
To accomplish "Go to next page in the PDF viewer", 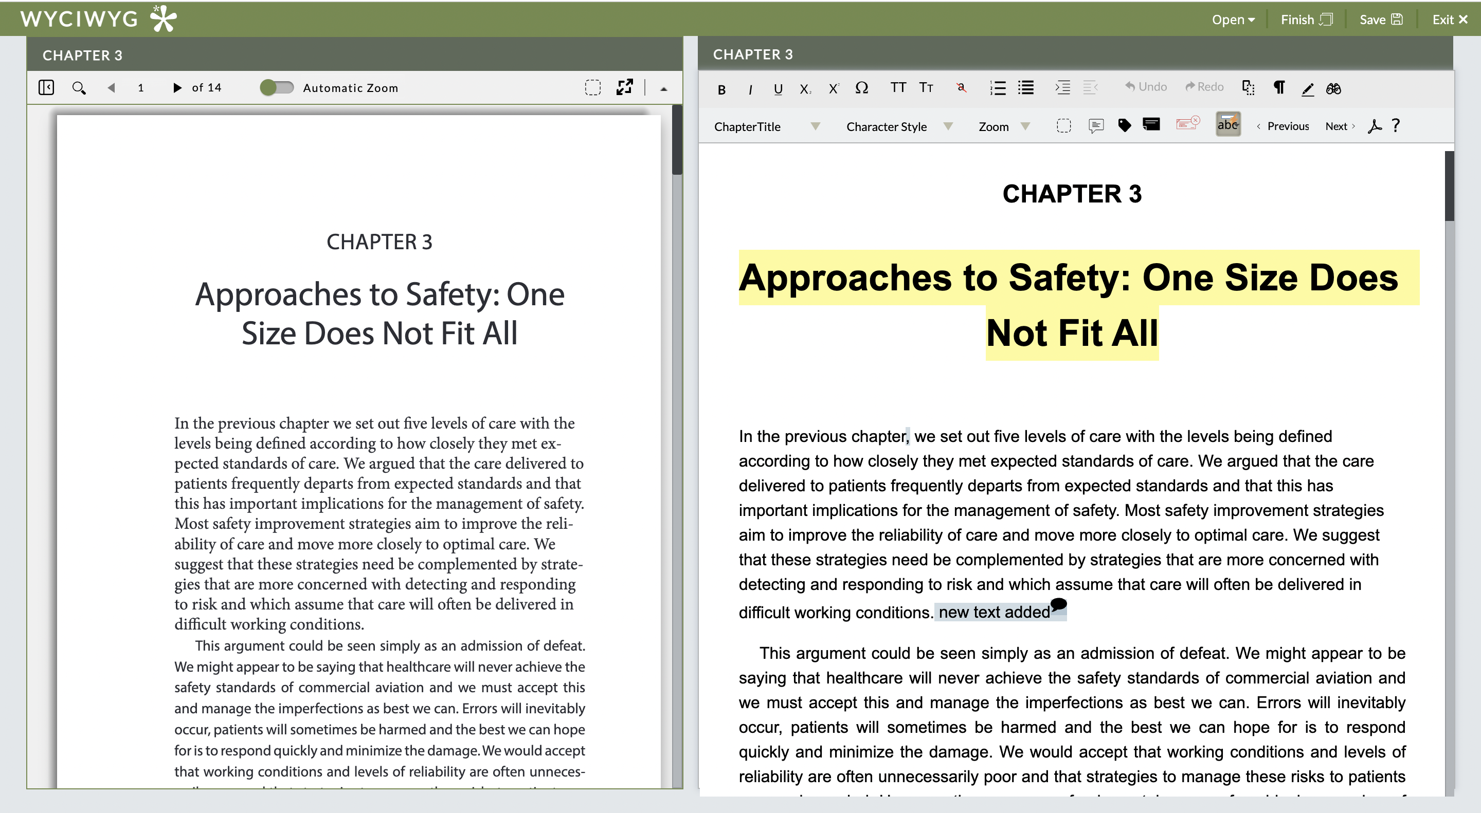I will [176, 88].
